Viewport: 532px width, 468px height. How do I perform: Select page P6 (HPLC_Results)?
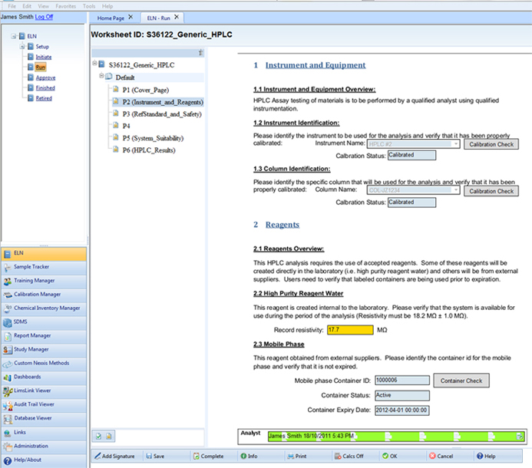click(149, 150)
